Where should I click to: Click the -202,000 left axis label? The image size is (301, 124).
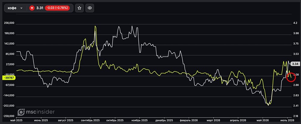[x=9, y=106]
